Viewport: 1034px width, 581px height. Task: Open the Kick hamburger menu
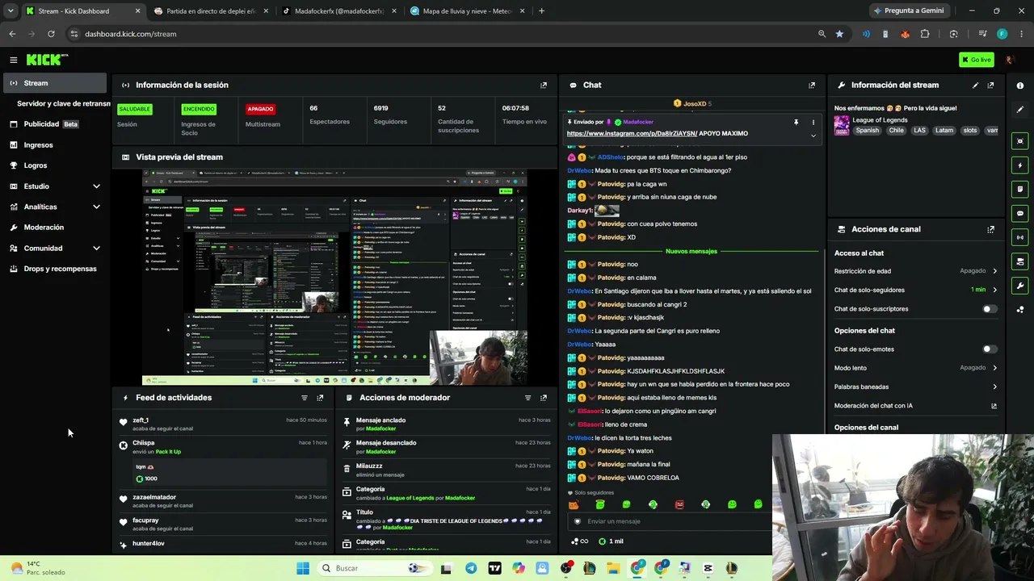coord(14,60)
